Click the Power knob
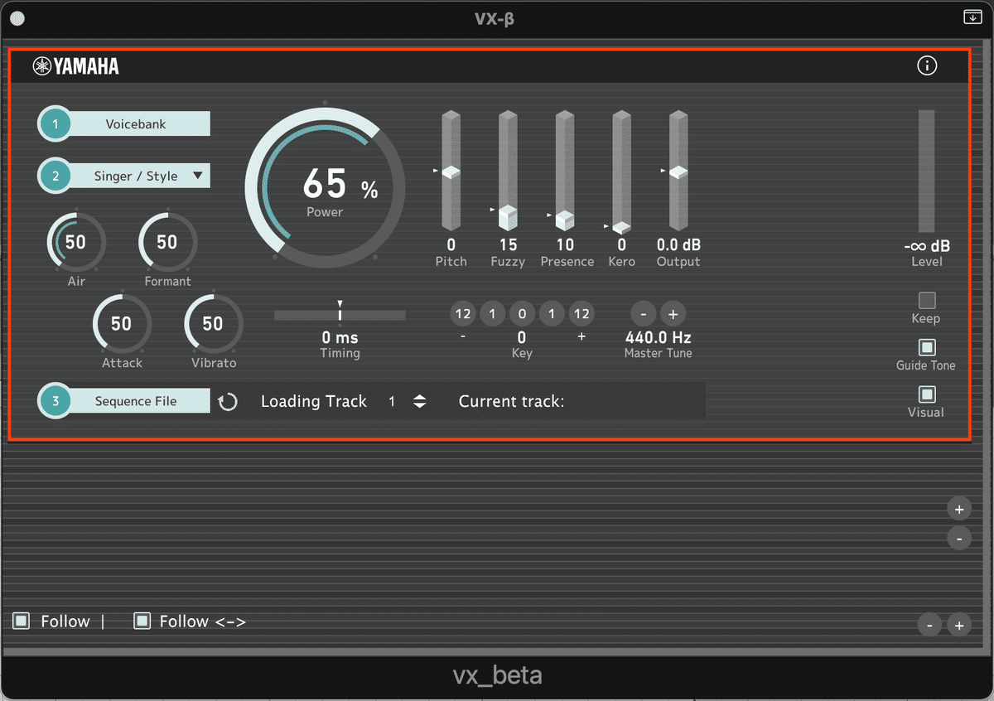The width and height of the screenshot is (994, 701). point(325,187)
